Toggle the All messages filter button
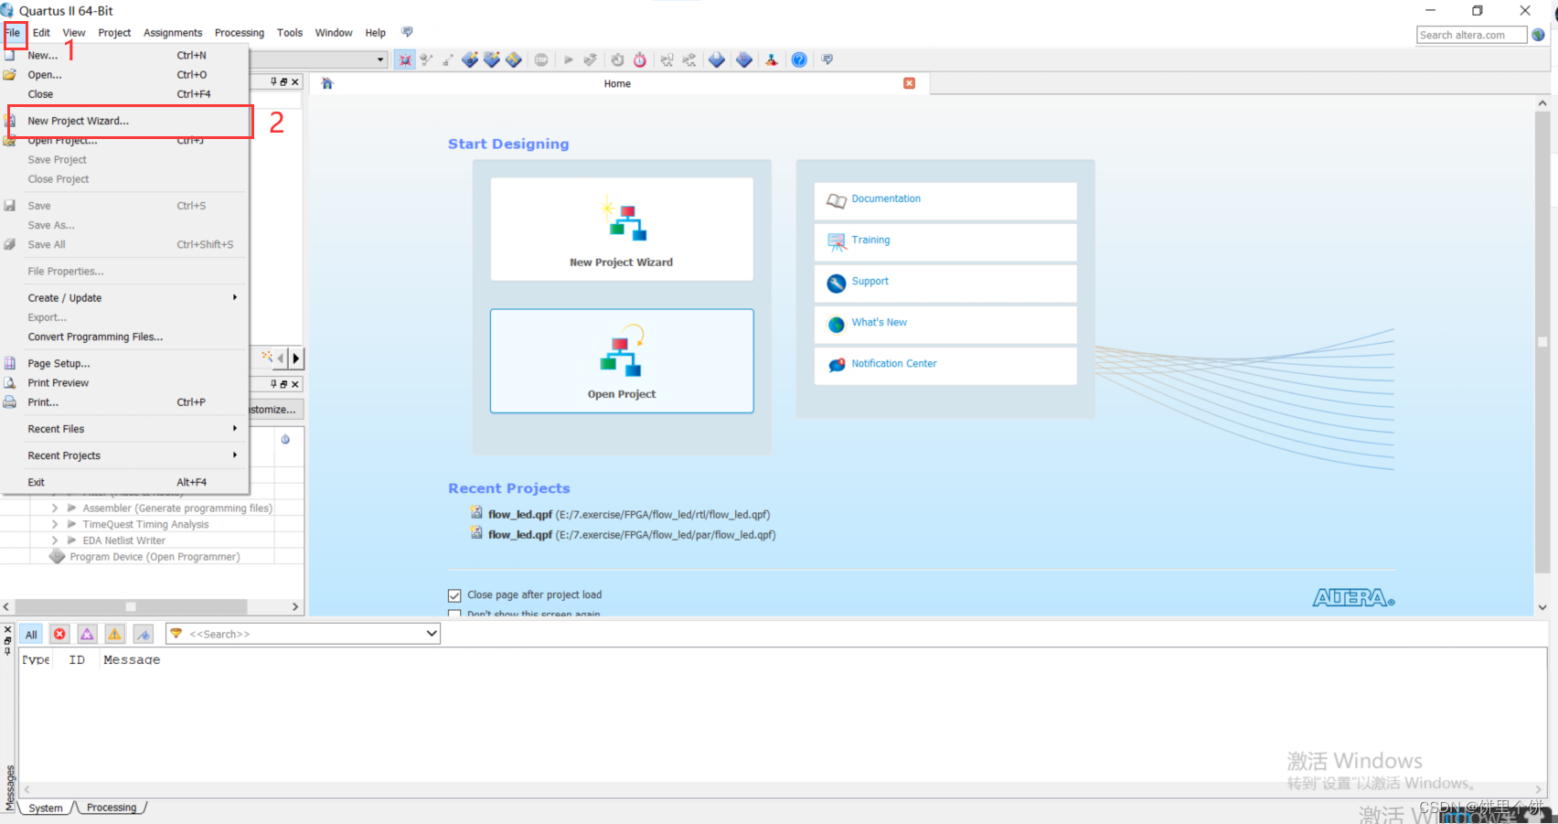Screen dimensions: 1558x824 [x=31, y=634]
